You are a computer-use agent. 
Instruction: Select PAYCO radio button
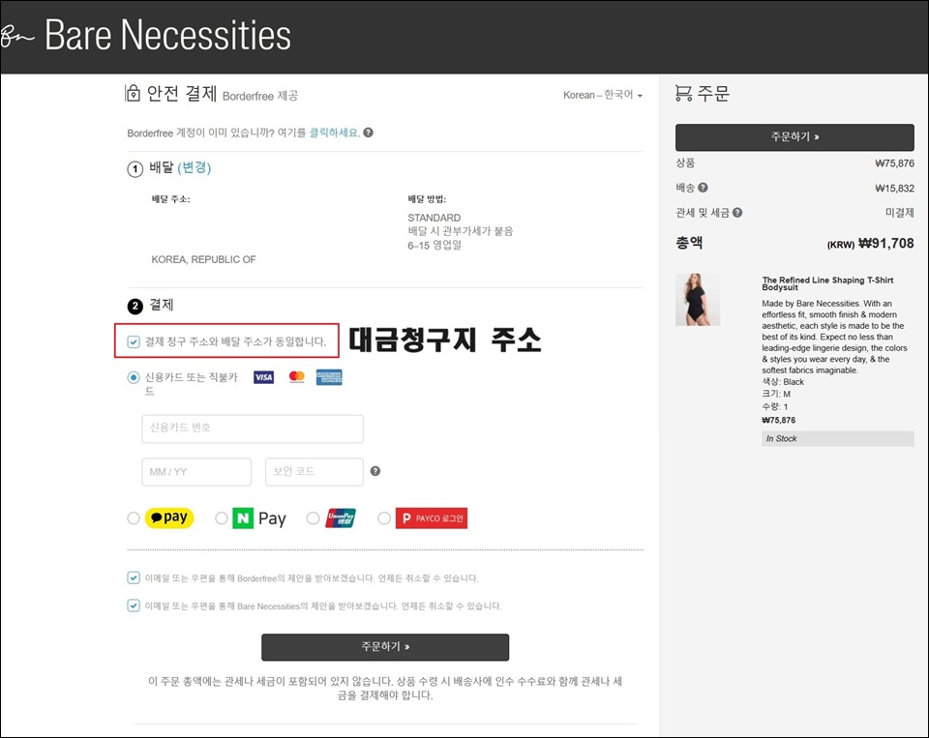pos(384,518)
